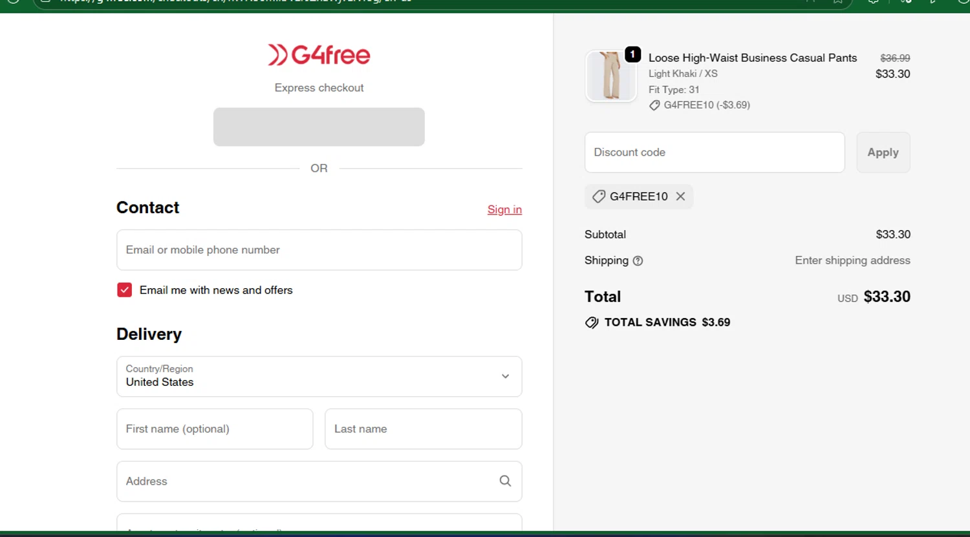
Task: Click the USD $33.30 total amount
Action: pos(874,297)
